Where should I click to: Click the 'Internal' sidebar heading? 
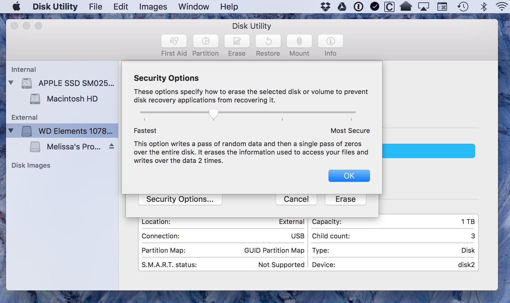tap(24, 69)
